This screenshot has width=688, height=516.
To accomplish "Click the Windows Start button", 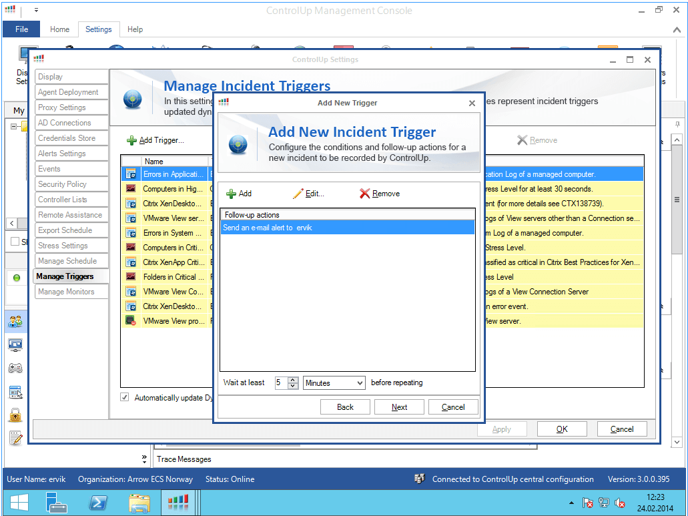I will tap(19, 503).
